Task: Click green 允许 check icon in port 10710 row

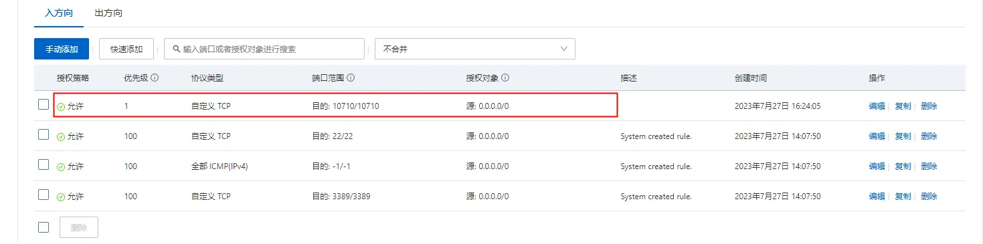Action: (x=61, y=106)
